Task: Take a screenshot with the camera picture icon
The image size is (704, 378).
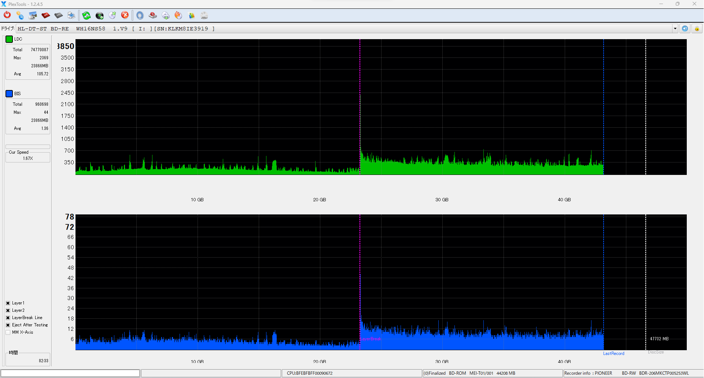Action: (x=33, y=15)
